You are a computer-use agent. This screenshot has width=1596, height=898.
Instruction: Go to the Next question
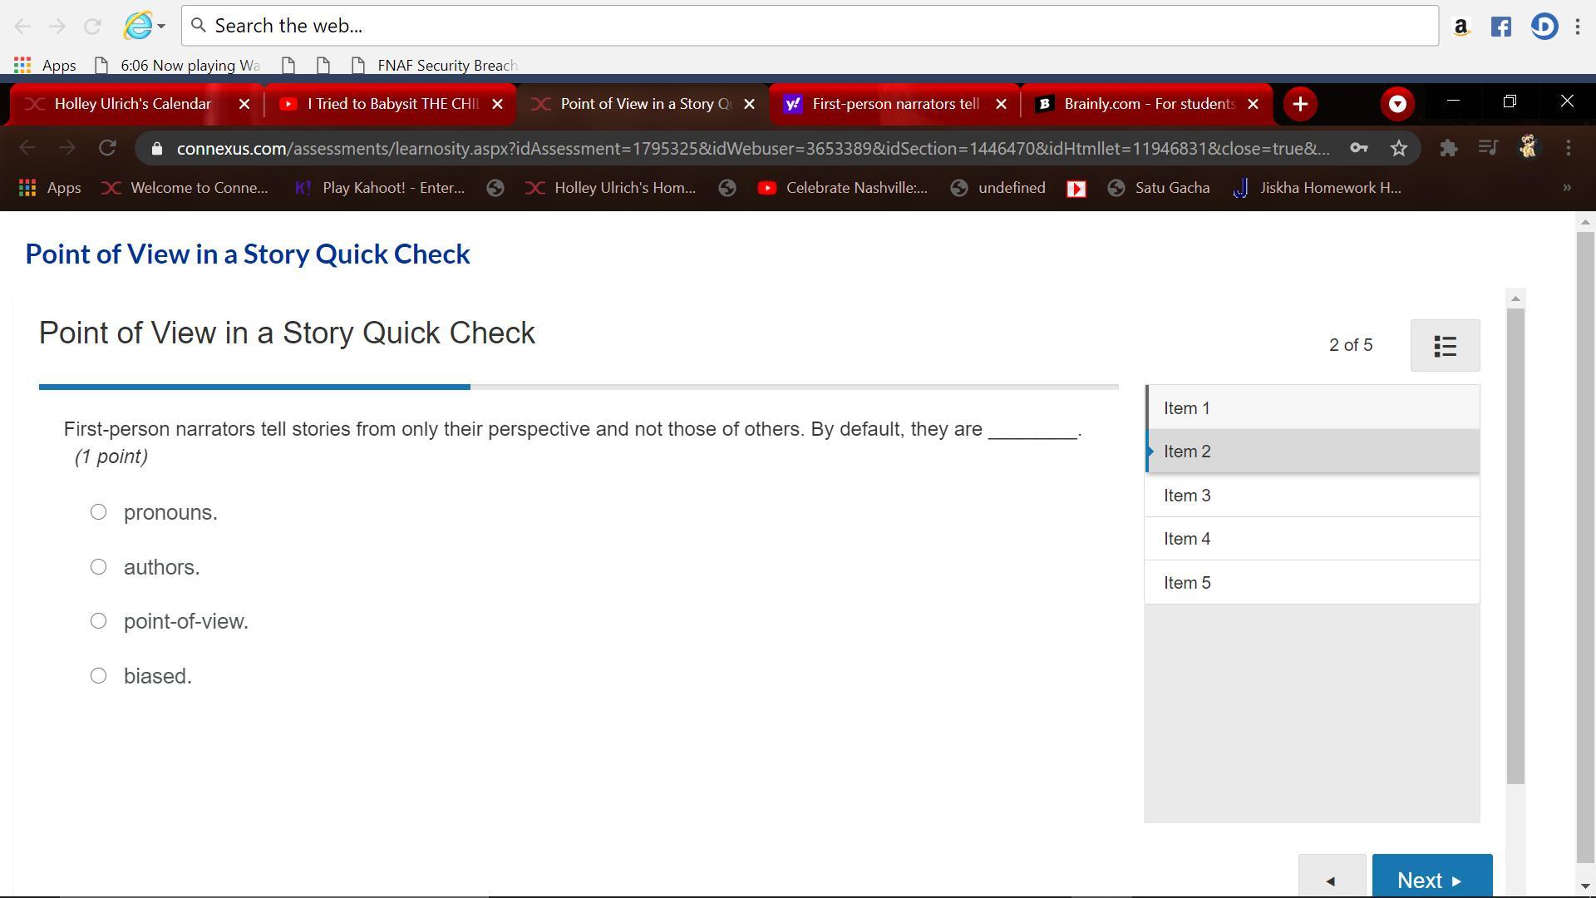tap(1431, 879)
